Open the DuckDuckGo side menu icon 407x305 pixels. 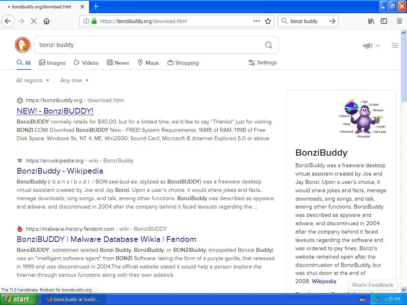(395, 45)
